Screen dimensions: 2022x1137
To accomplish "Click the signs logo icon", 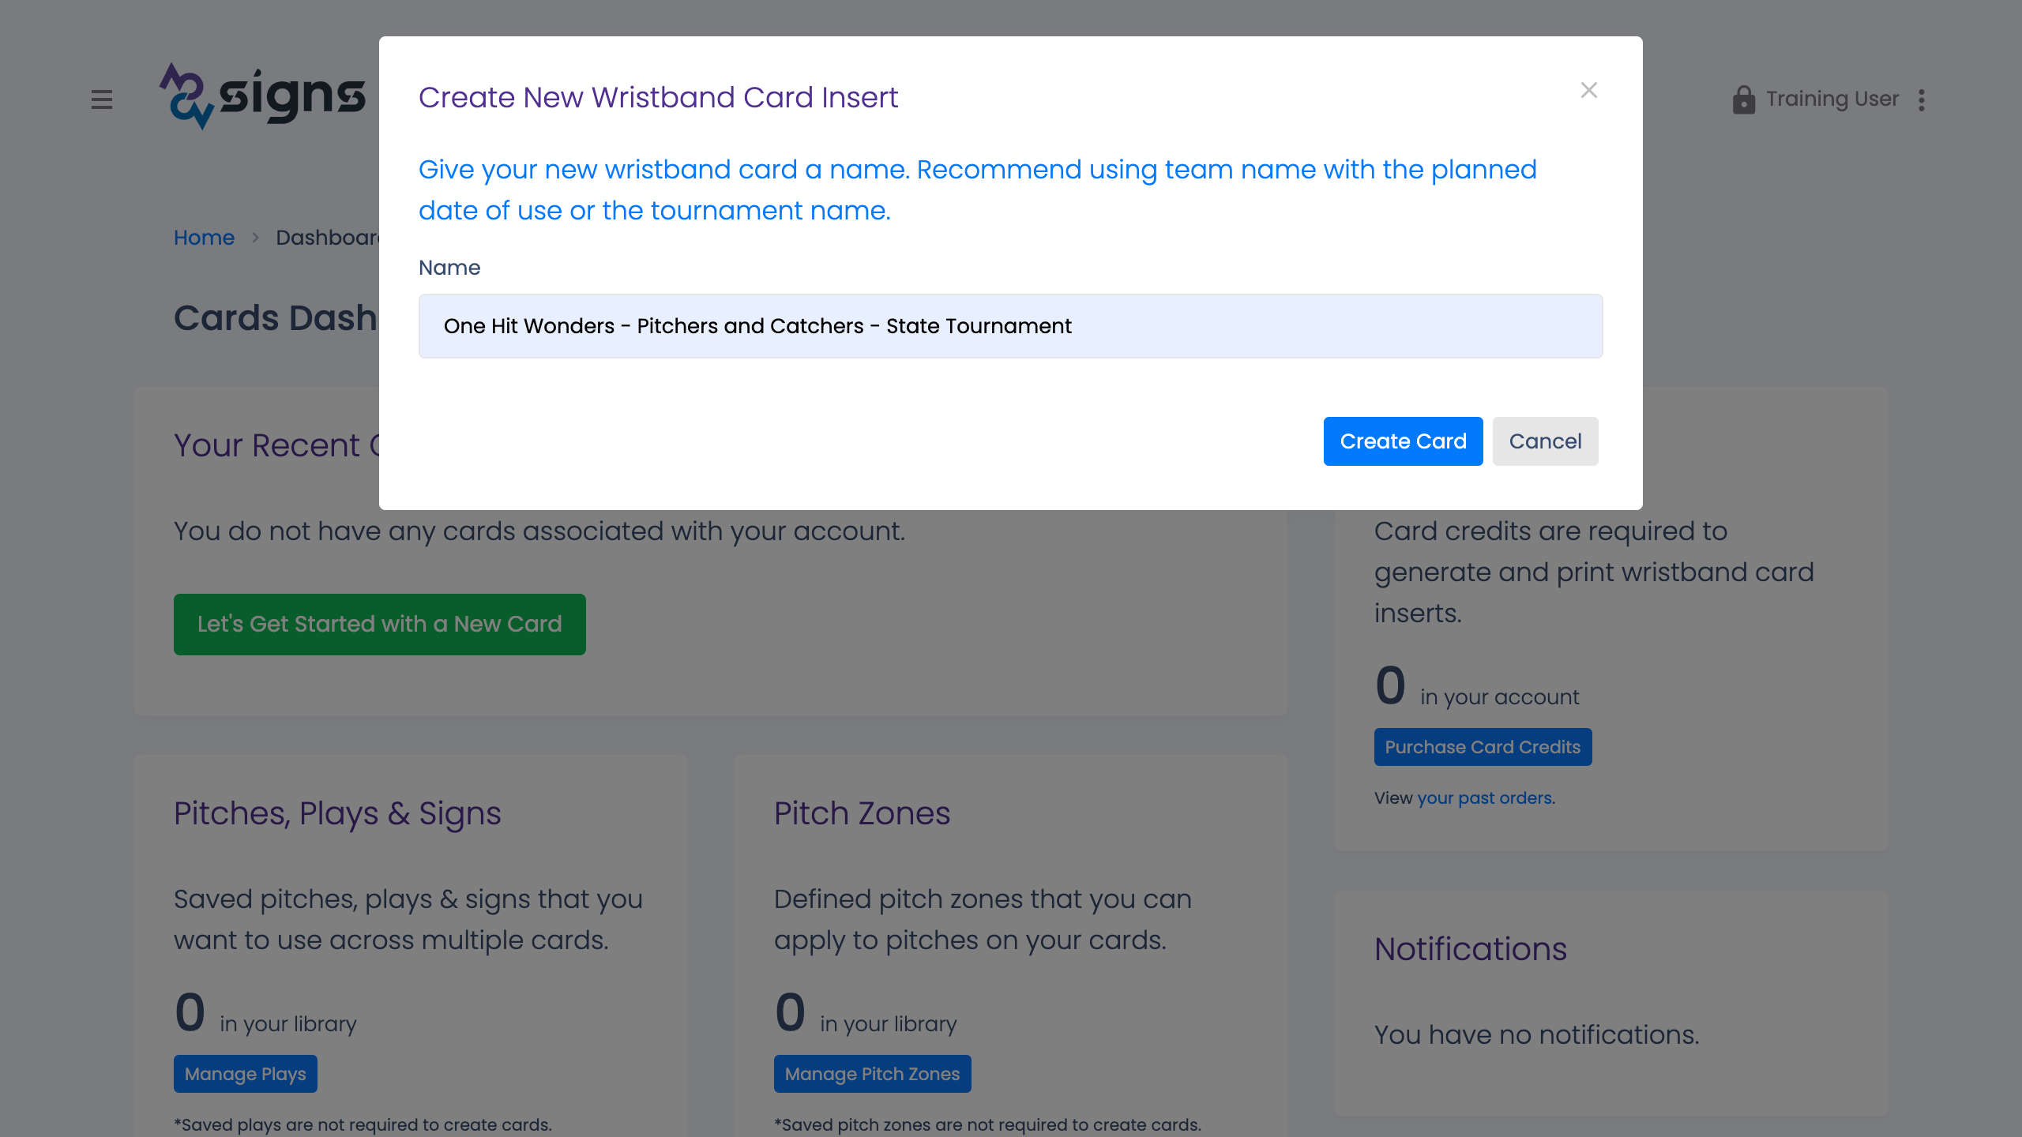I will pos(186,96).
